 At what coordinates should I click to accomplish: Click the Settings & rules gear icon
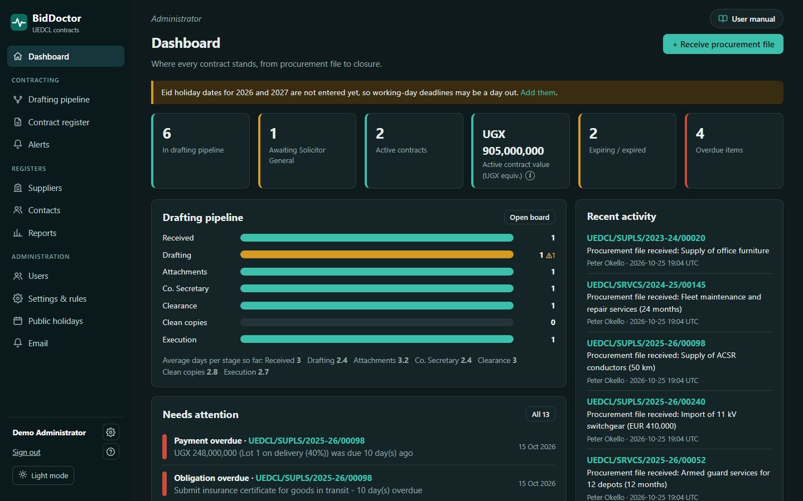18,298
